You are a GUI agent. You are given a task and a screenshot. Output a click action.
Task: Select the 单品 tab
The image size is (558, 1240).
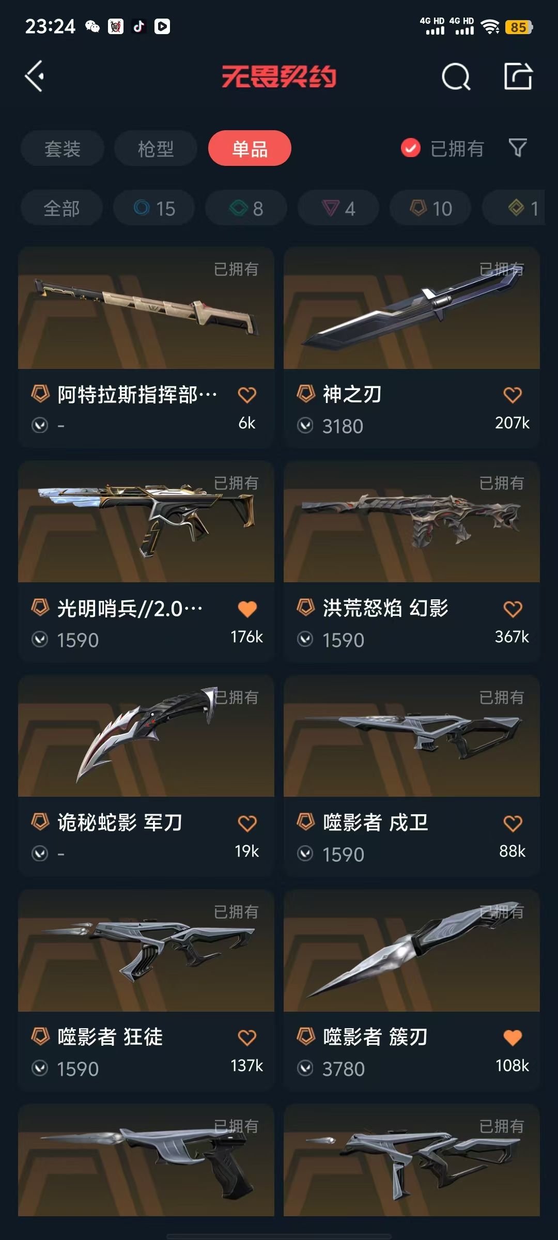(250, 148)
